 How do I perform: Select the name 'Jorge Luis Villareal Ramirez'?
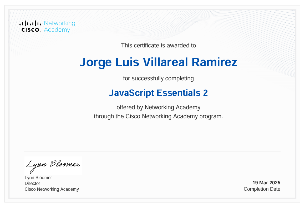point(159,62)
